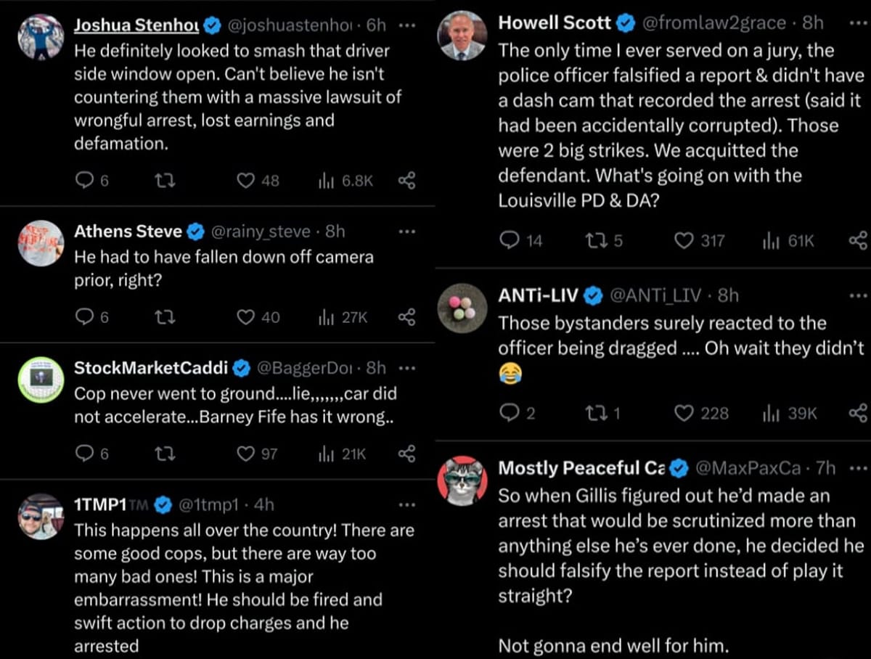
Task: Expand the menu for Mostly Peaceful tweet
Action: click(x=857, y=468)
